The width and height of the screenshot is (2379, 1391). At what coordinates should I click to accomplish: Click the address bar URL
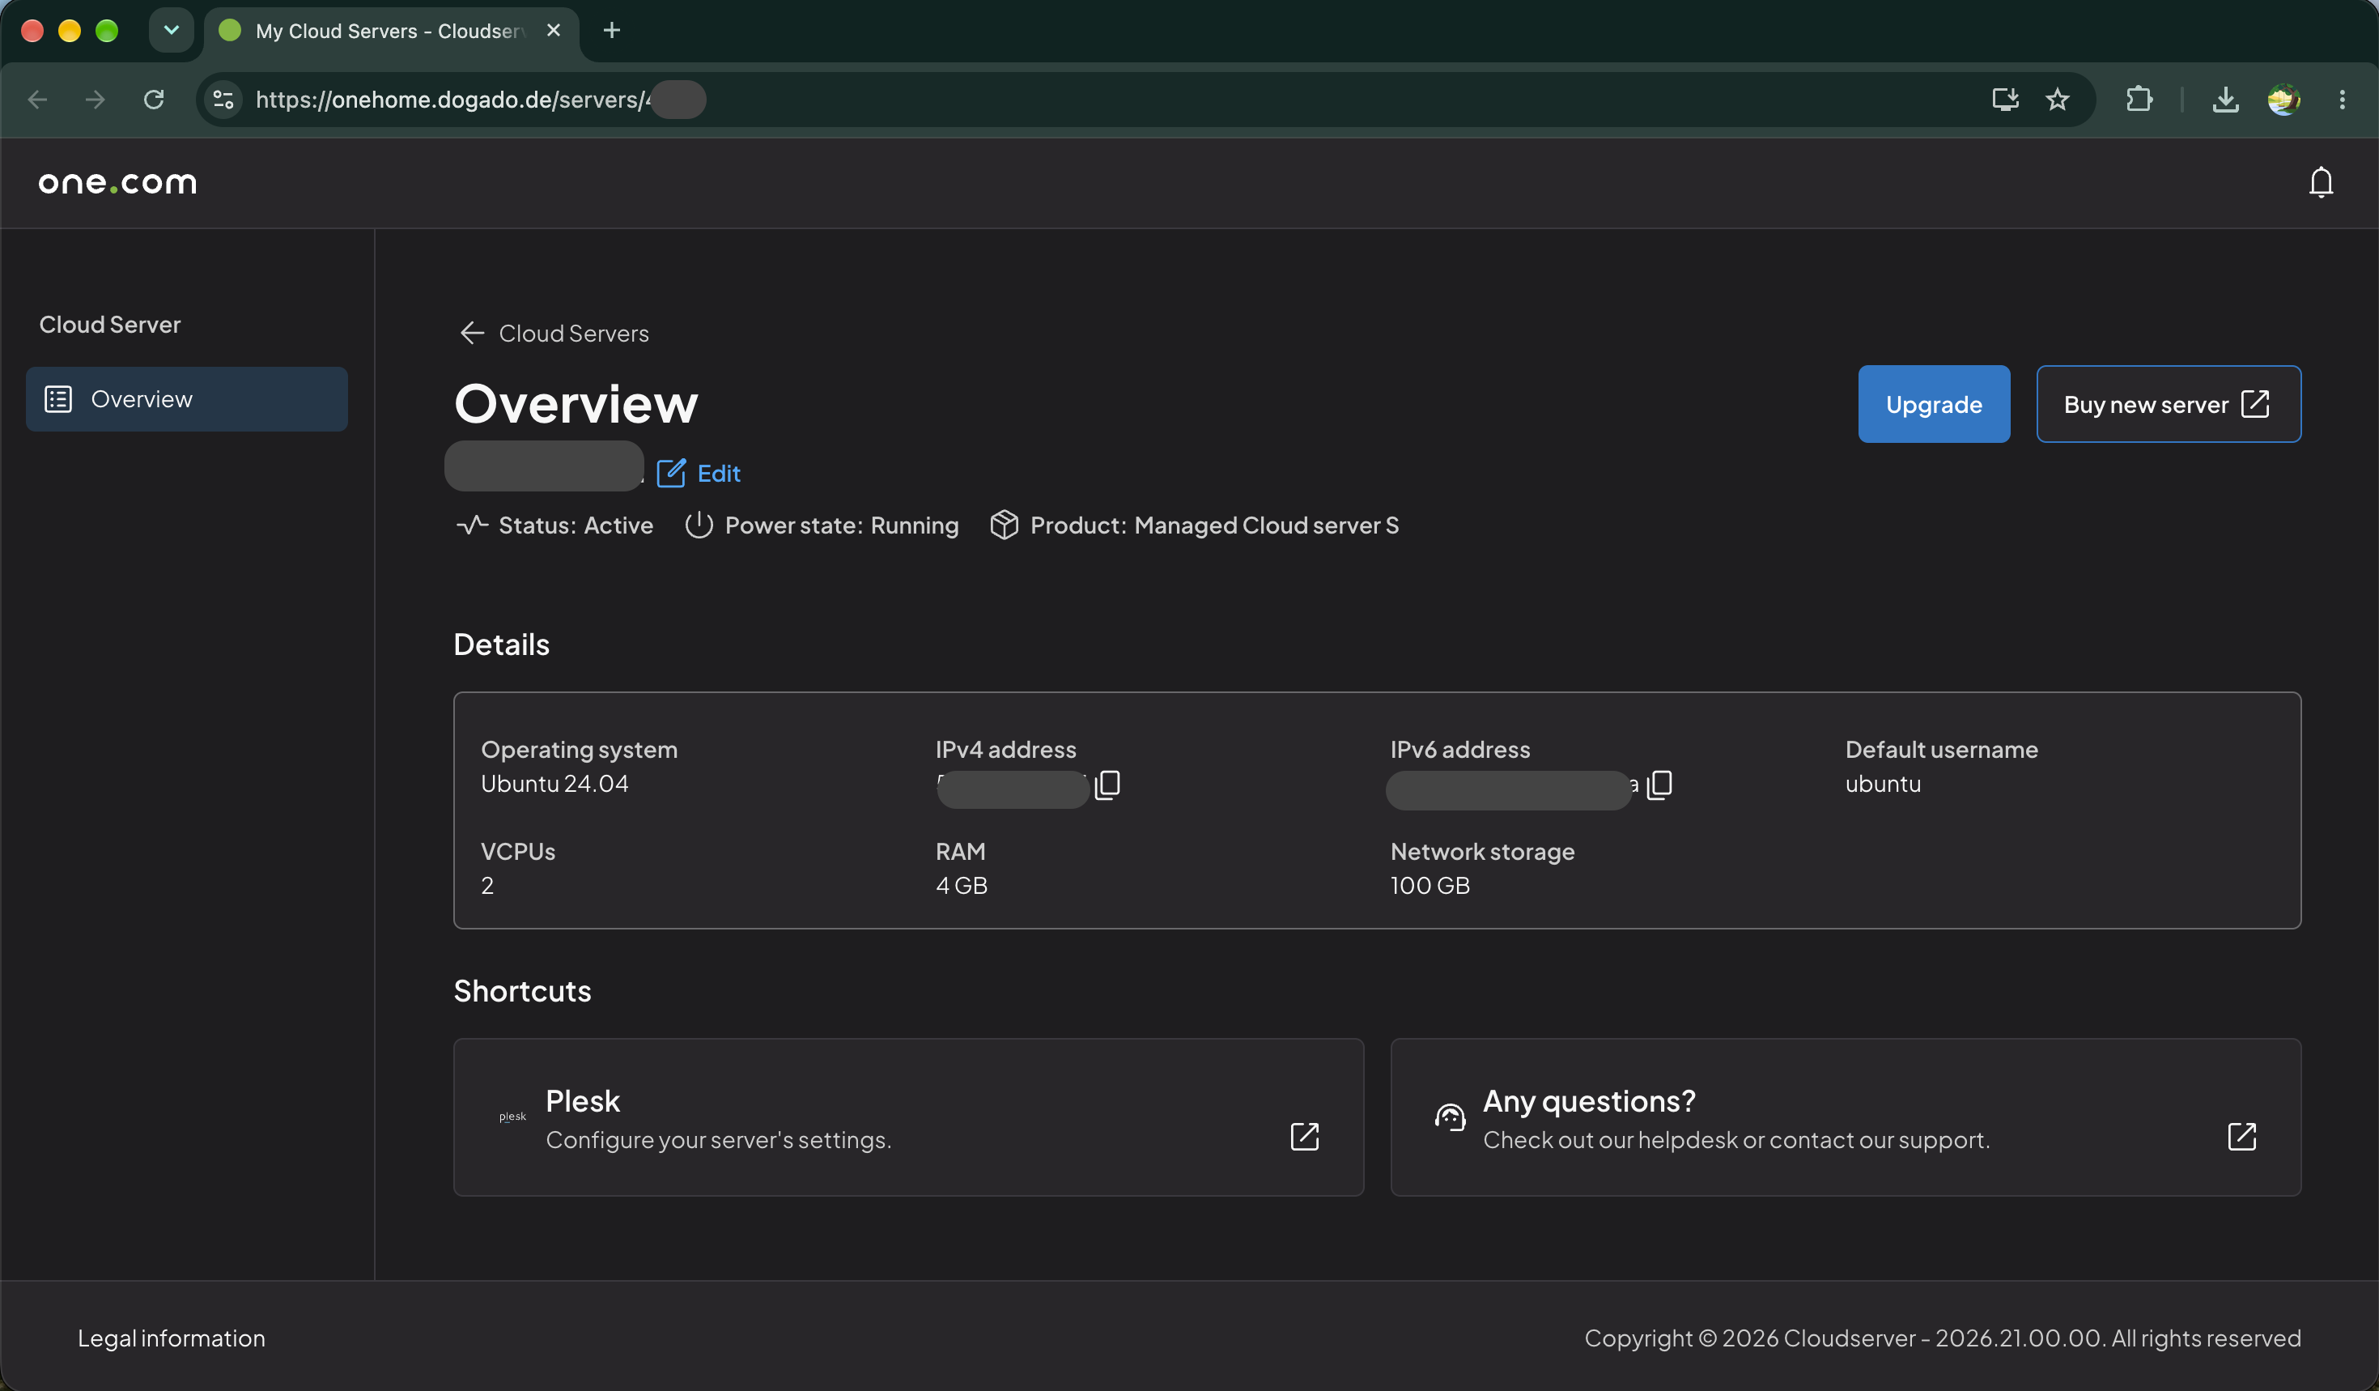pos(453,99)
